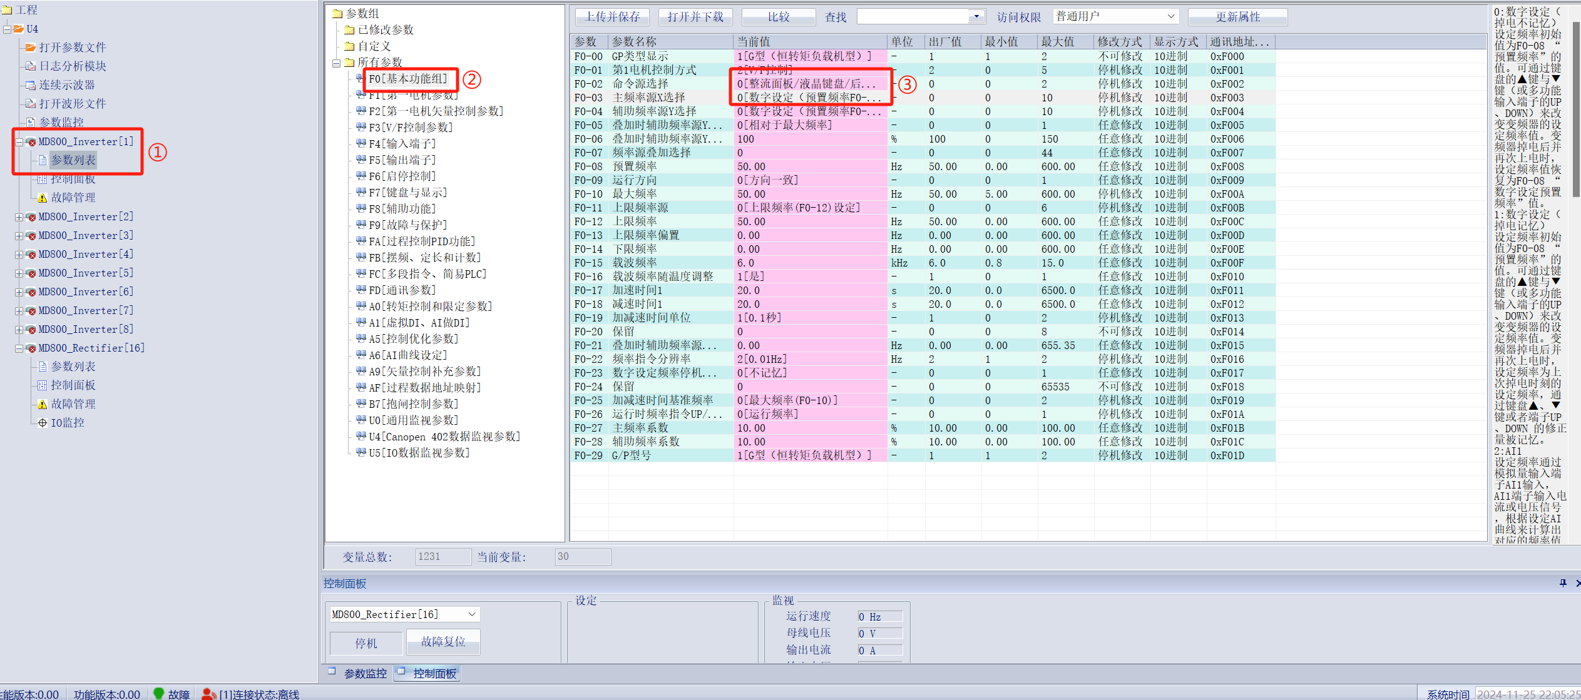Click Rectifier's 故障管理 warning triangle icon

point(43,404)
